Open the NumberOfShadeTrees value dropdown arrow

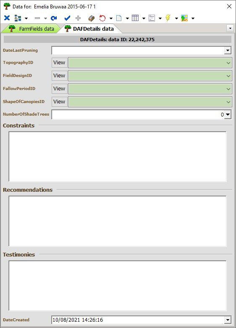pos(228,114)
